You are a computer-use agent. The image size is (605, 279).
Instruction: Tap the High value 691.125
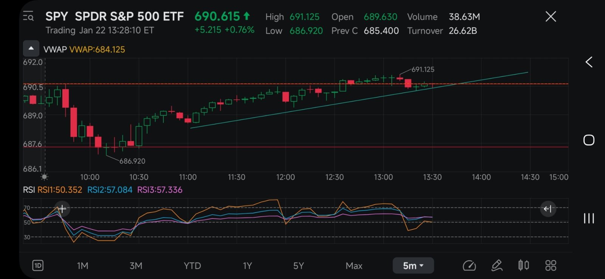pyautogui.click(x=305, y=17)
